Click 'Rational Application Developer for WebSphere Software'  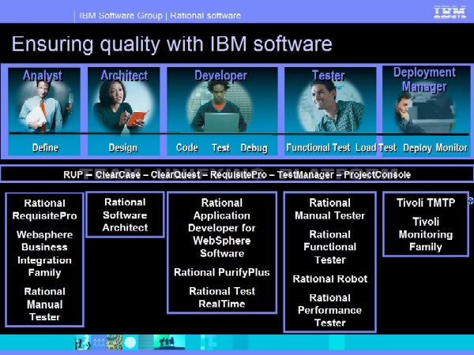click(222, 228)
